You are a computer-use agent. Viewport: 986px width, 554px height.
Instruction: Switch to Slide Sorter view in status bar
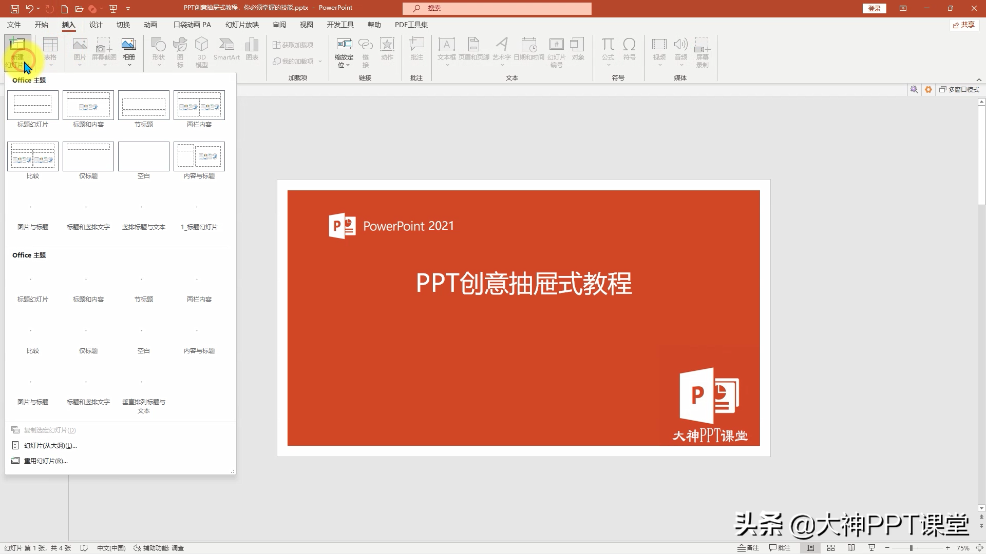[831, 548]
